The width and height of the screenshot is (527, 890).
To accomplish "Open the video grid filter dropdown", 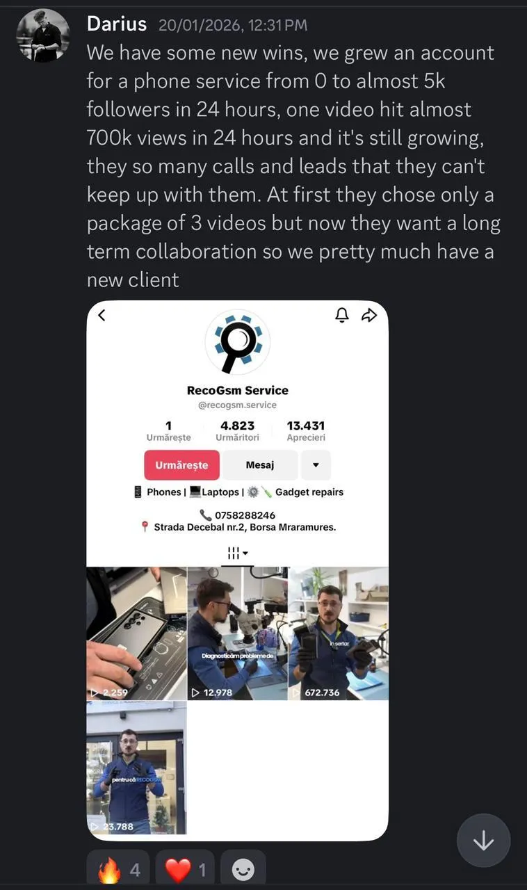I will pyautogui.click(x=237, y=553).
